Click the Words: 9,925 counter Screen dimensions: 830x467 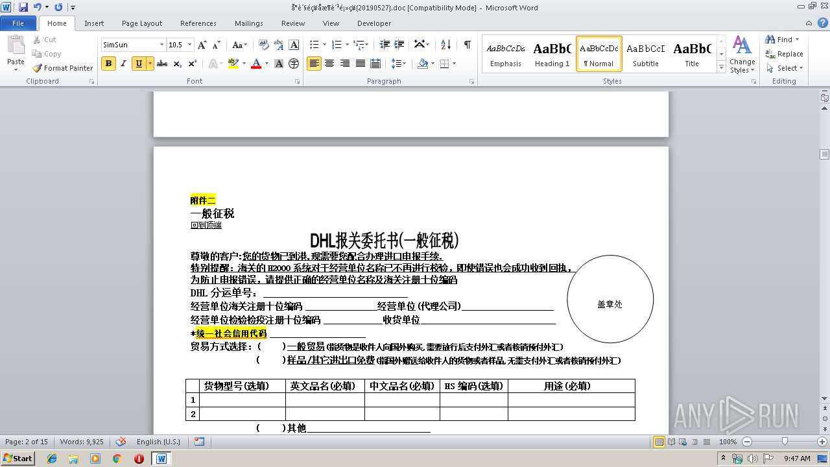pos(82,442)
